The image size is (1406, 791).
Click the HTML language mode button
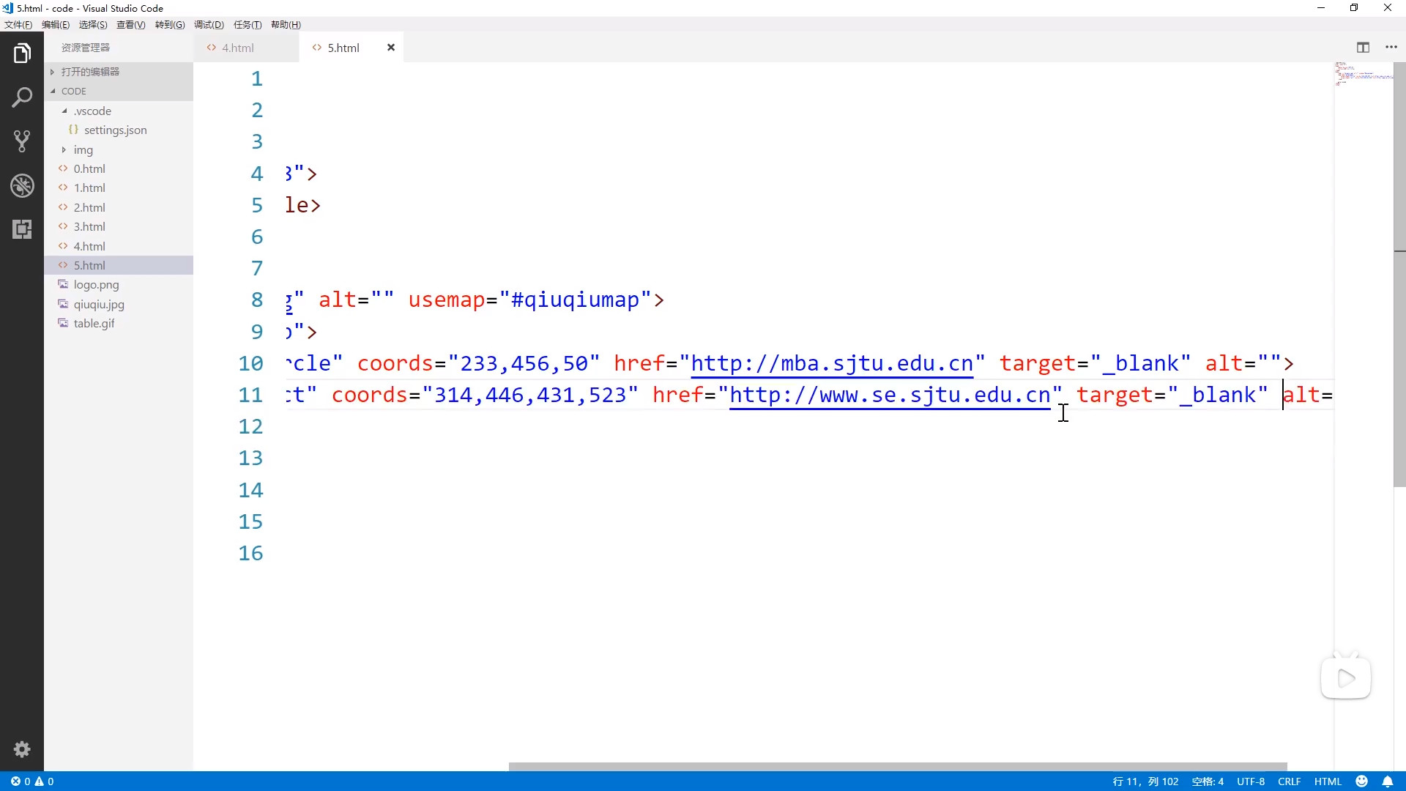click(x=1327, y=781)
